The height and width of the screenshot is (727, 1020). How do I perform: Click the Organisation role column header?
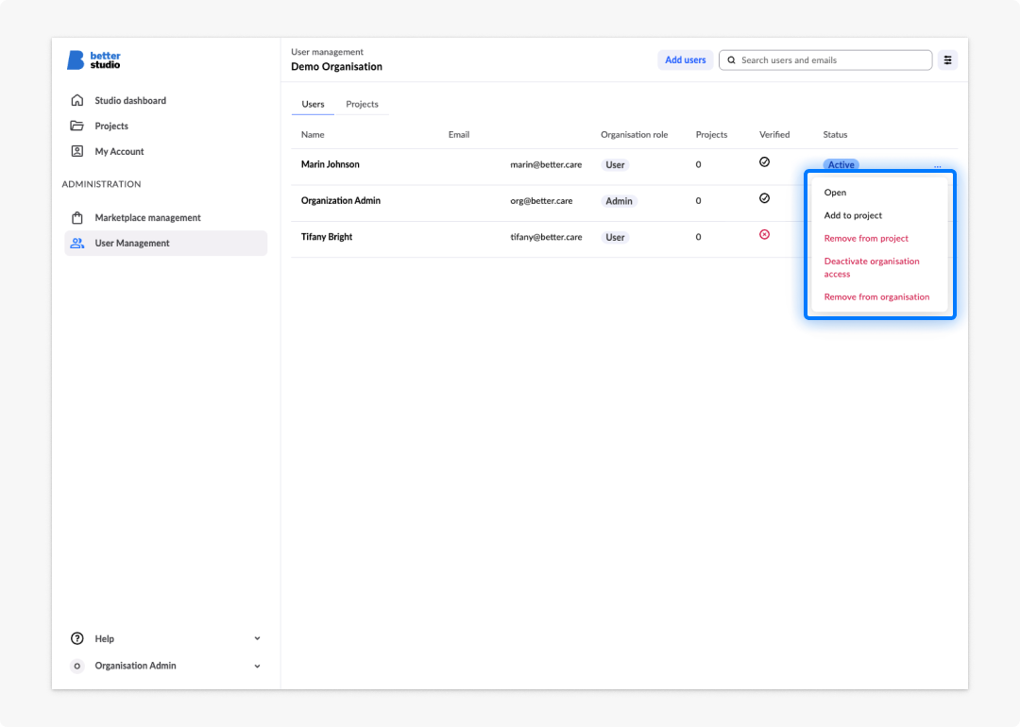point(634,135)
